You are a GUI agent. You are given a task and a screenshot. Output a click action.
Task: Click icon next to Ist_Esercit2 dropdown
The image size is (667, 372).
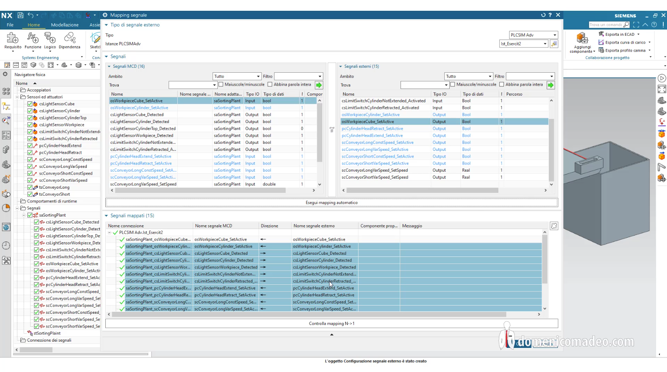[x=554, y=44]
